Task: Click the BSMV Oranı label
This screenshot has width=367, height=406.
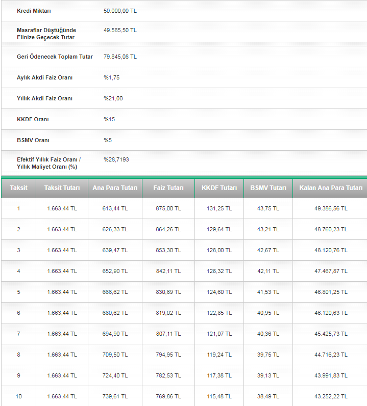Action: tap(33, 140)
